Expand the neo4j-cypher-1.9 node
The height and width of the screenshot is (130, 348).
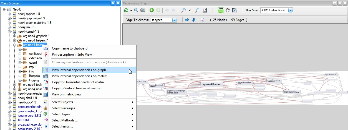(x=9, y=14)
